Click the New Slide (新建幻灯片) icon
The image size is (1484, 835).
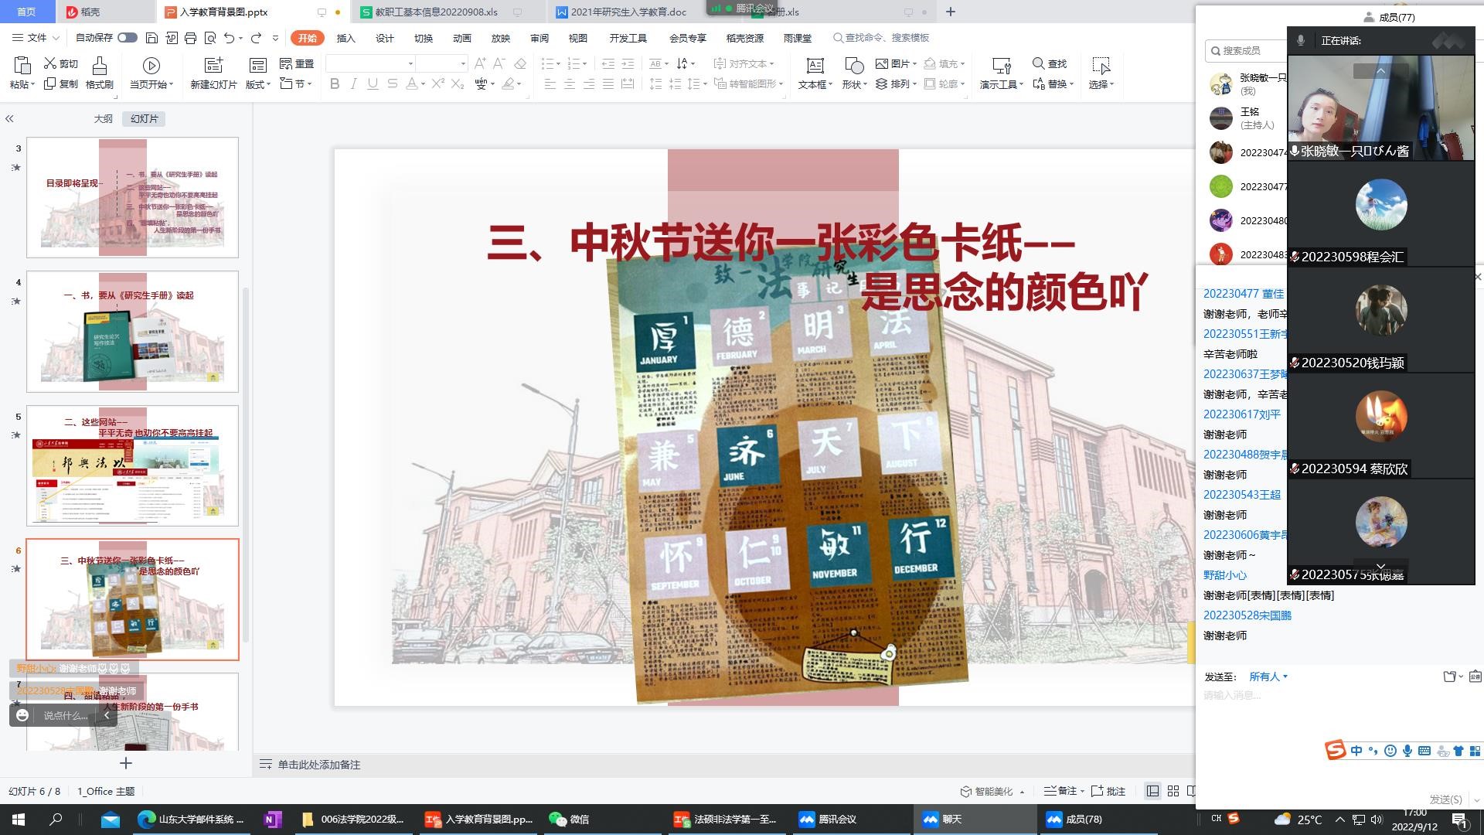click(213, 66)
